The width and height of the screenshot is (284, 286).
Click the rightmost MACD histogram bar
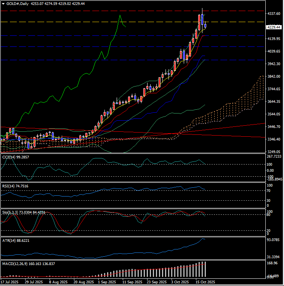pos(205,269)
